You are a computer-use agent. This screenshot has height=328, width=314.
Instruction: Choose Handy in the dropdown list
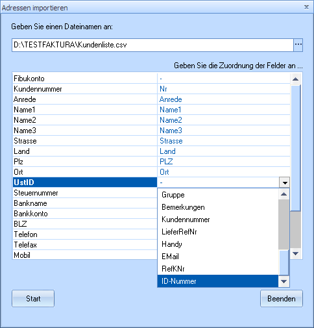tap(218, 244)
